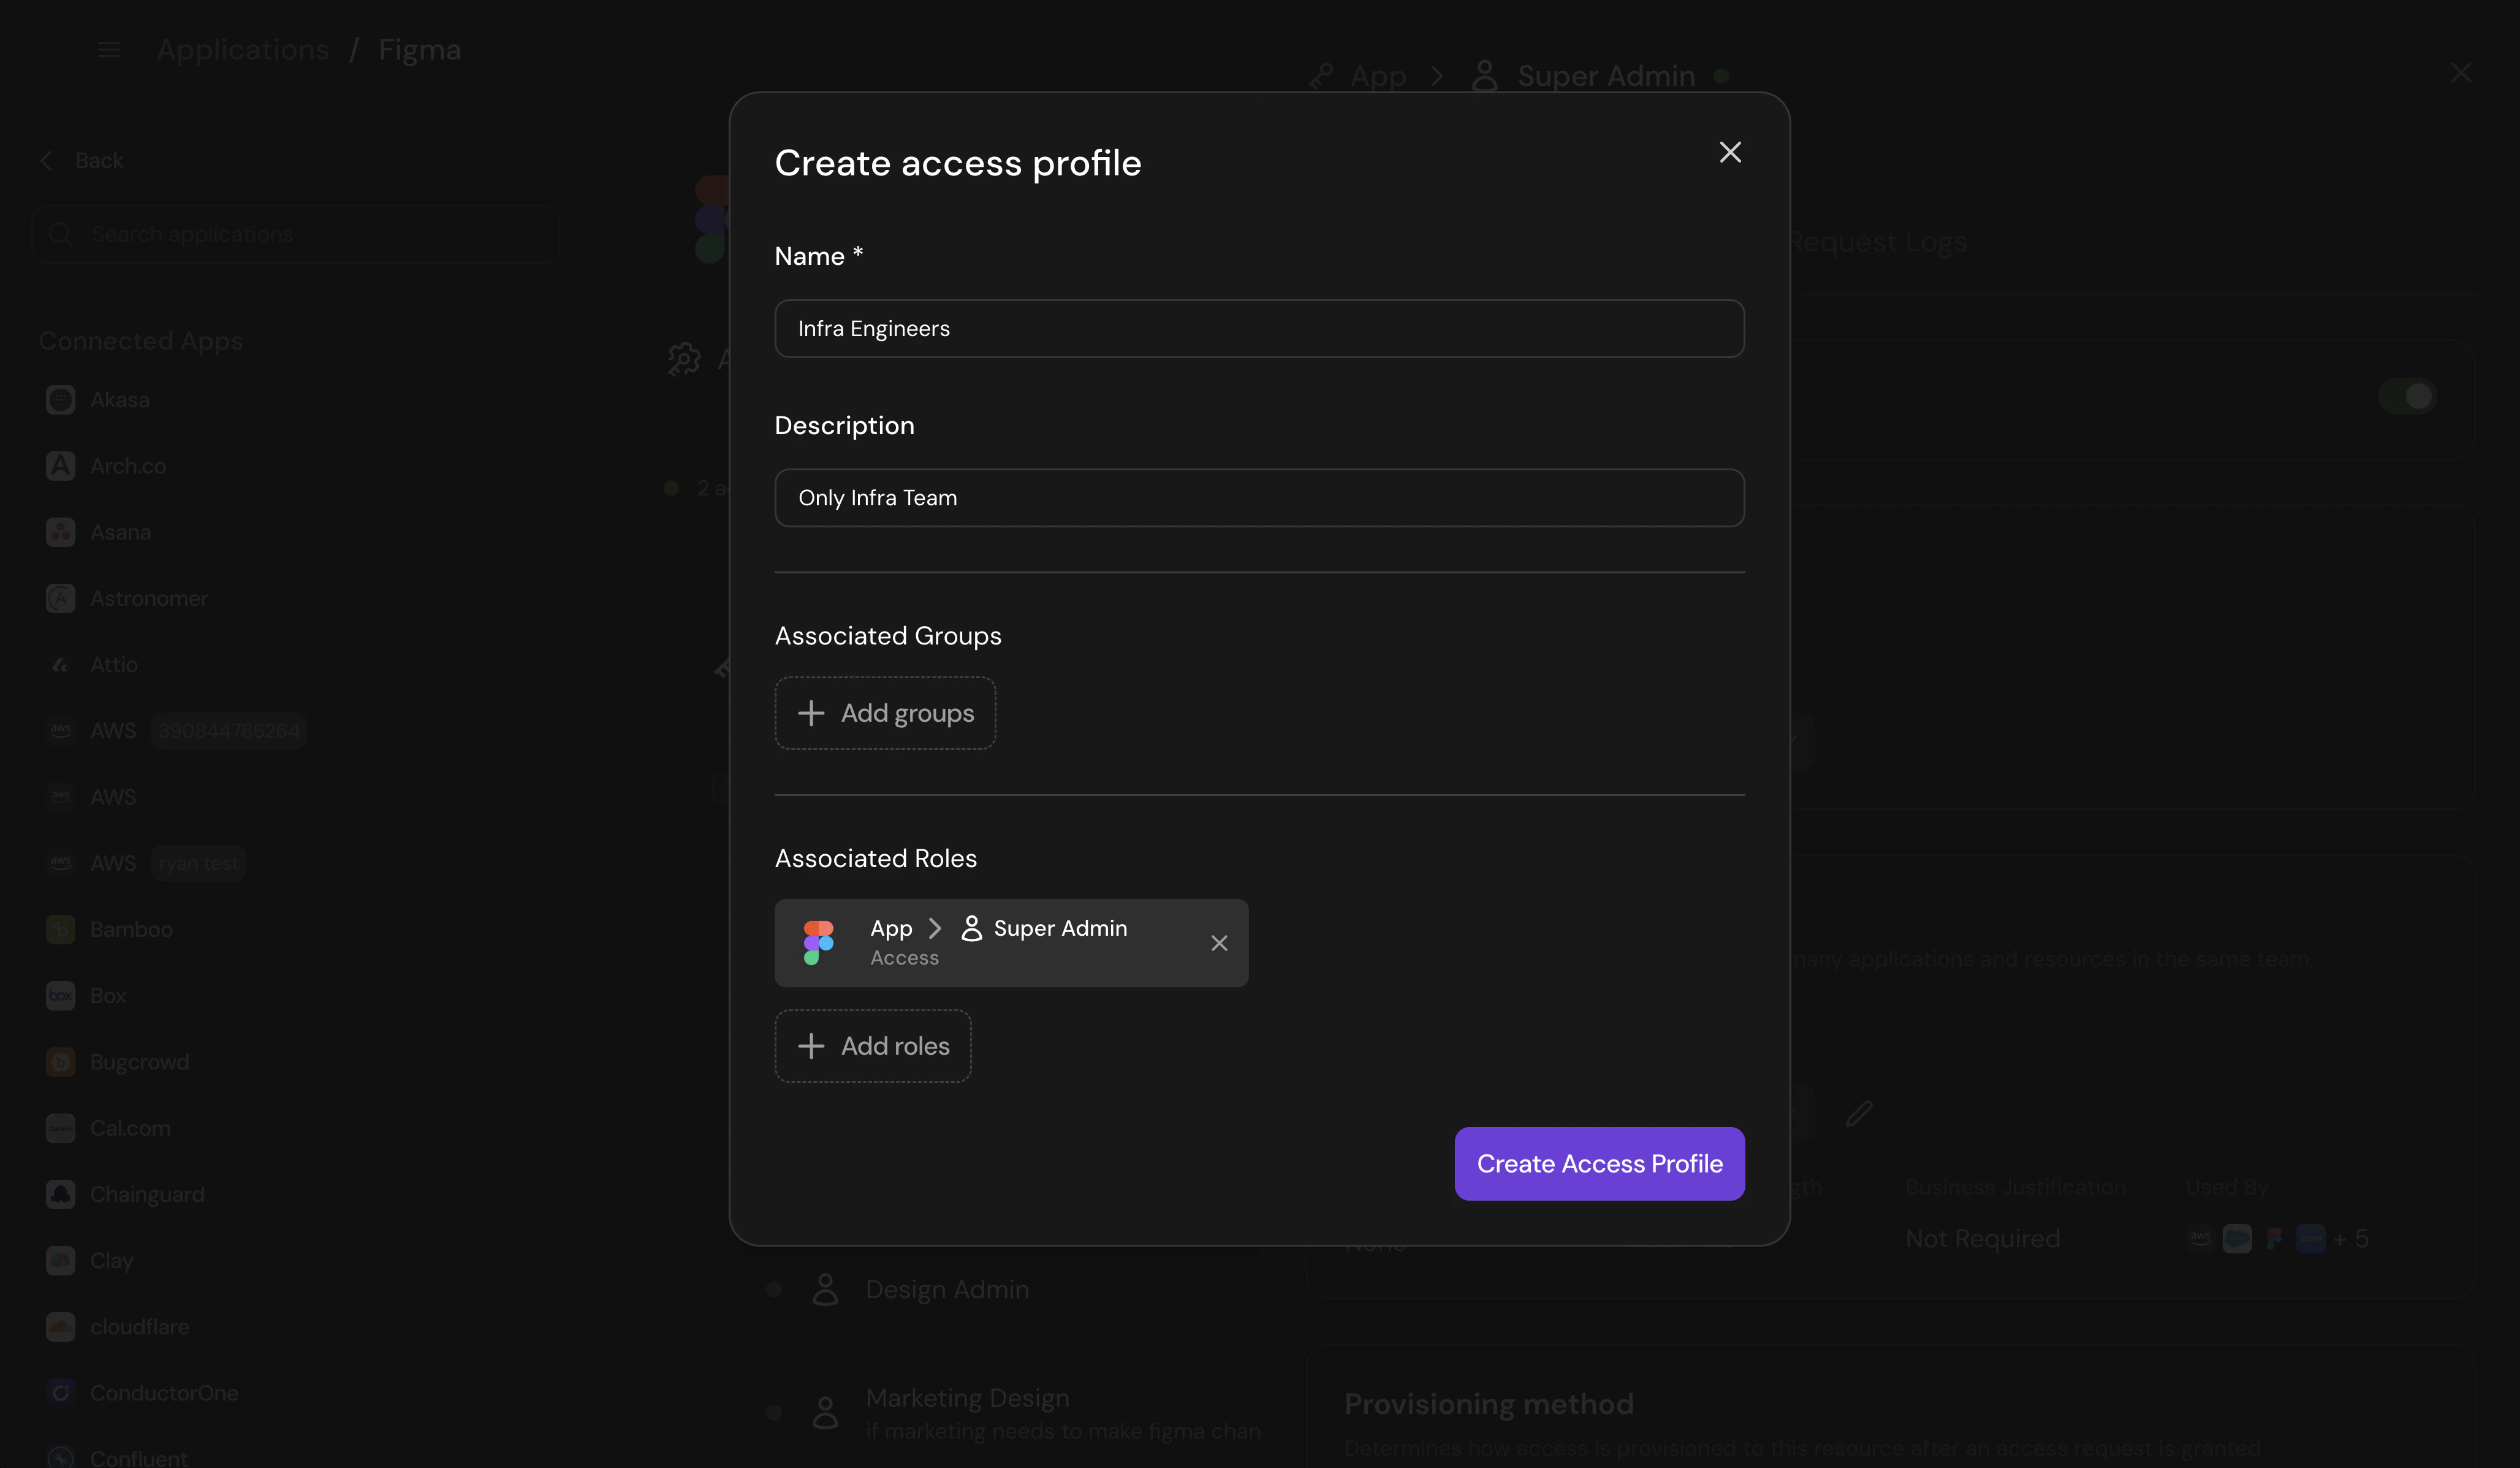Click the edit pencil icon on the right
Image resolution: width=2520 pixels, height=1468 pixels.
(x=1859, y=1115)
